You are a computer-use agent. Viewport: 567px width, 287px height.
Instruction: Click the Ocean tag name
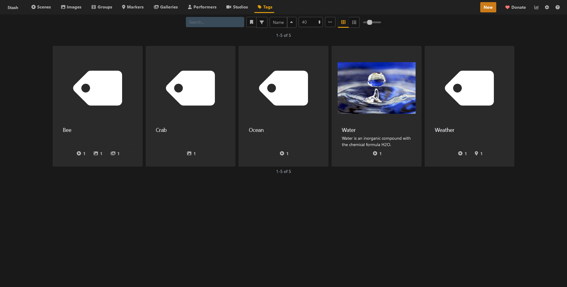click(x=256, y=130)
